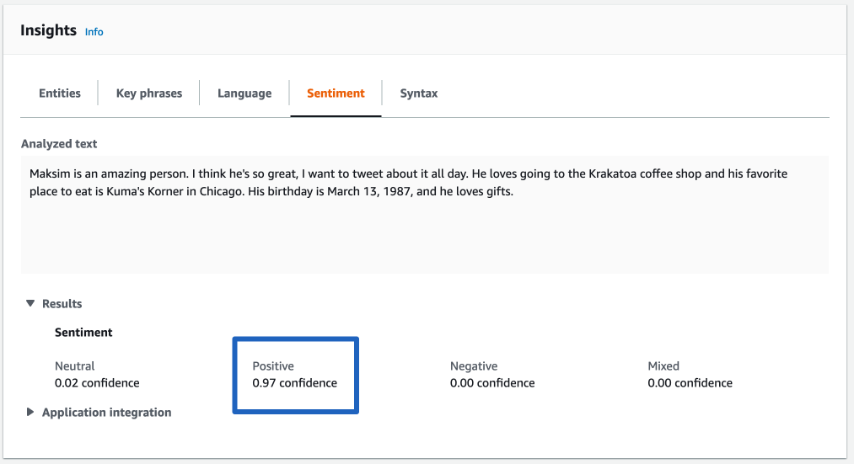
Task: Open the Language tab
Action: (x=244, y=93)
